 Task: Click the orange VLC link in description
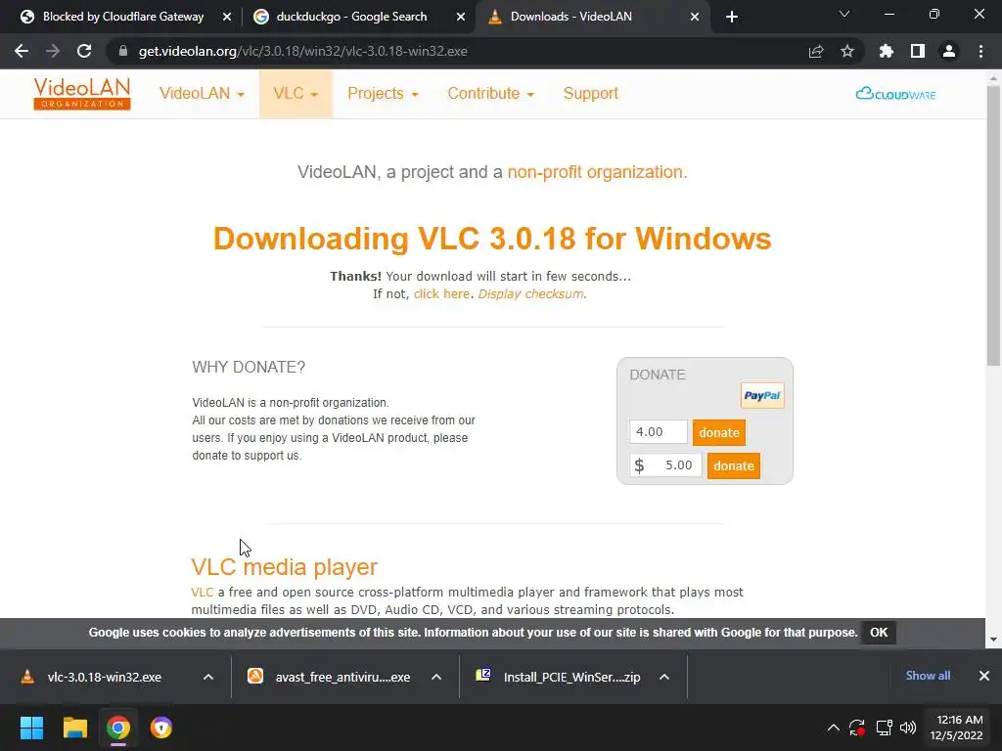tap(202, 592)
